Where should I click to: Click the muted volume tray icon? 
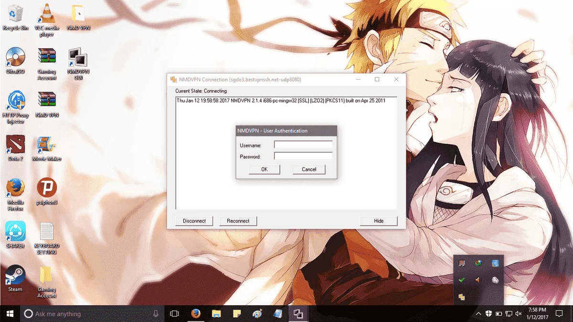click(519, 313)
